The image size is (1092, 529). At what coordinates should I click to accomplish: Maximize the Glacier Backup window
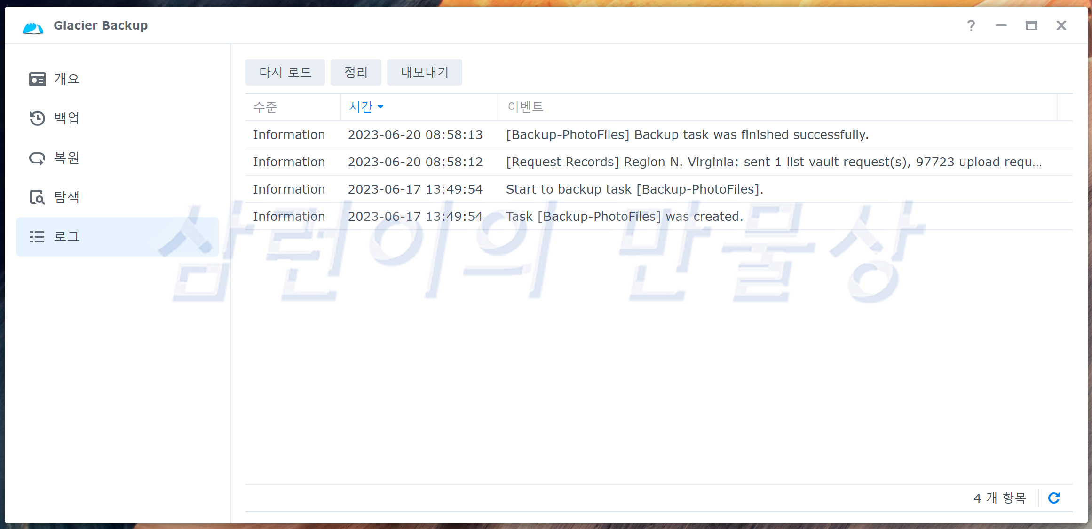1031,25
